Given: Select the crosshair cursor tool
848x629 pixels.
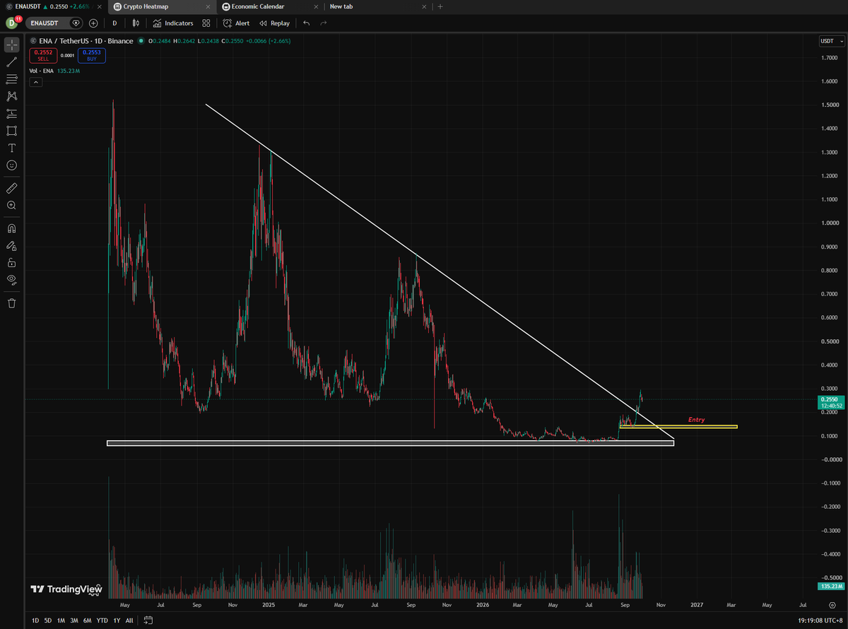Looking at the screenshot, I should pos(11,45).
